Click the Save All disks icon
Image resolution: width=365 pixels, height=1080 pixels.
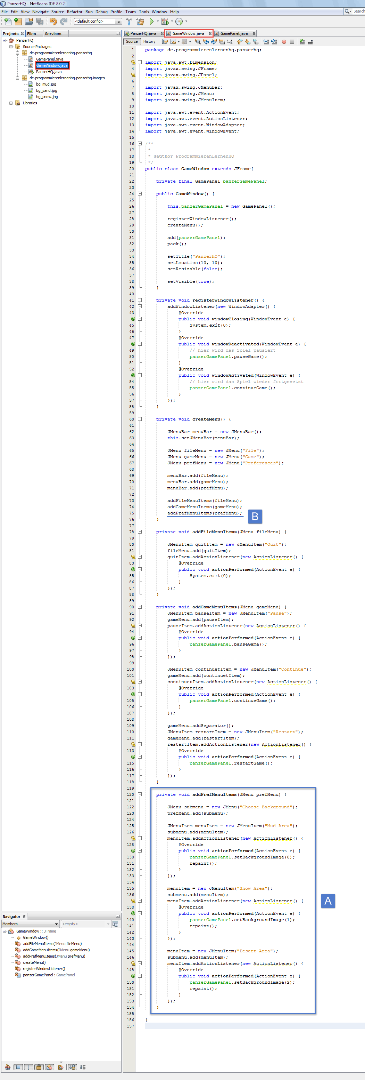point(39,21)
